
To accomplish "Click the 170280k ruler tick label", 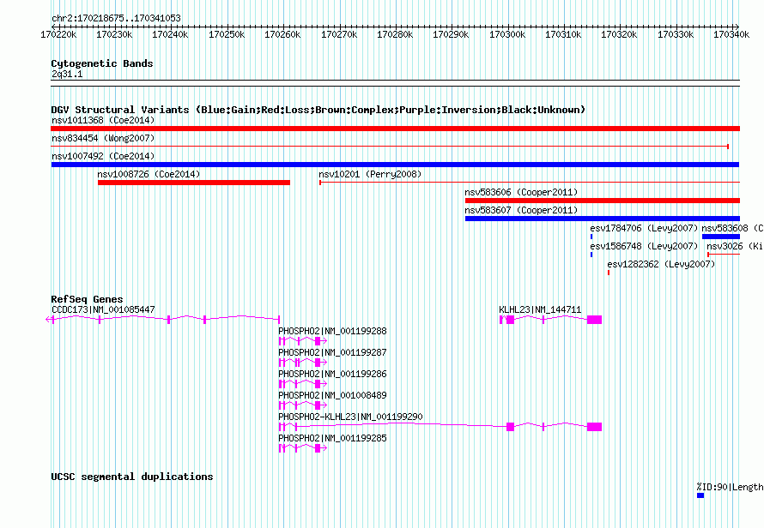I will tap(395, 34).
